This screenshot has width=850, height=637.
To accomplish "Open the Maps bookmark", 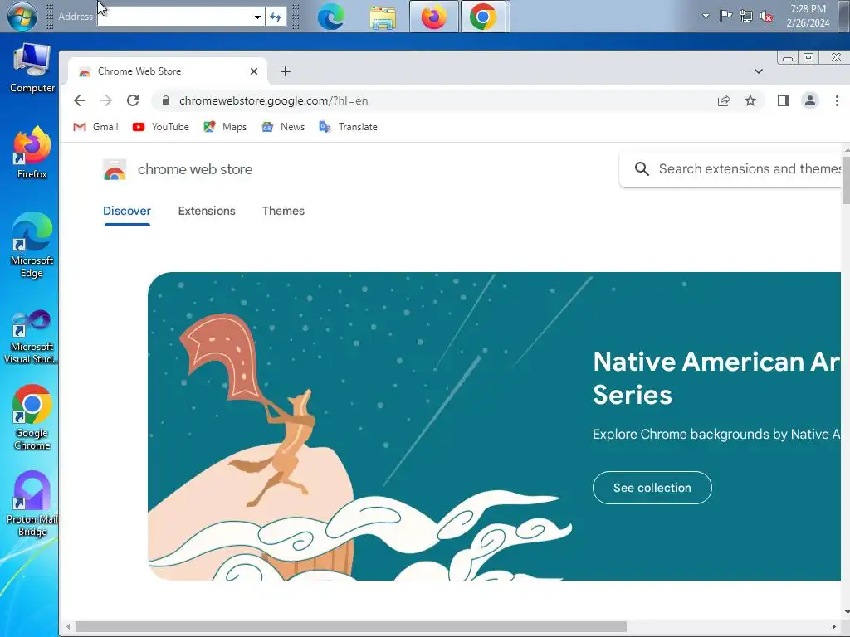I will point(225,127).
